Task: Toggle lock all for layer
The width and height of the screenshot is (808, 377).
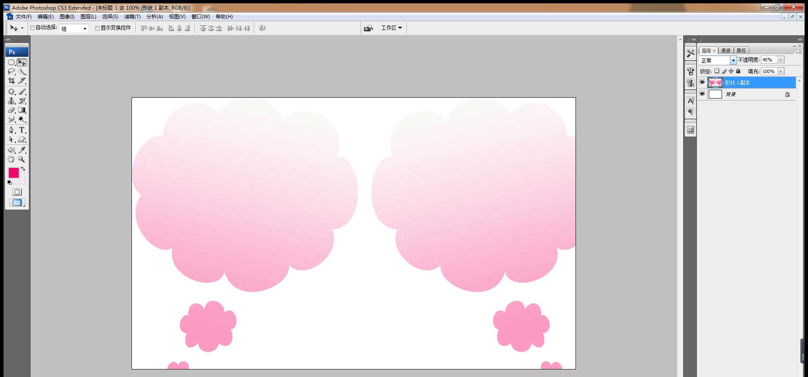Action: [738, 71]
